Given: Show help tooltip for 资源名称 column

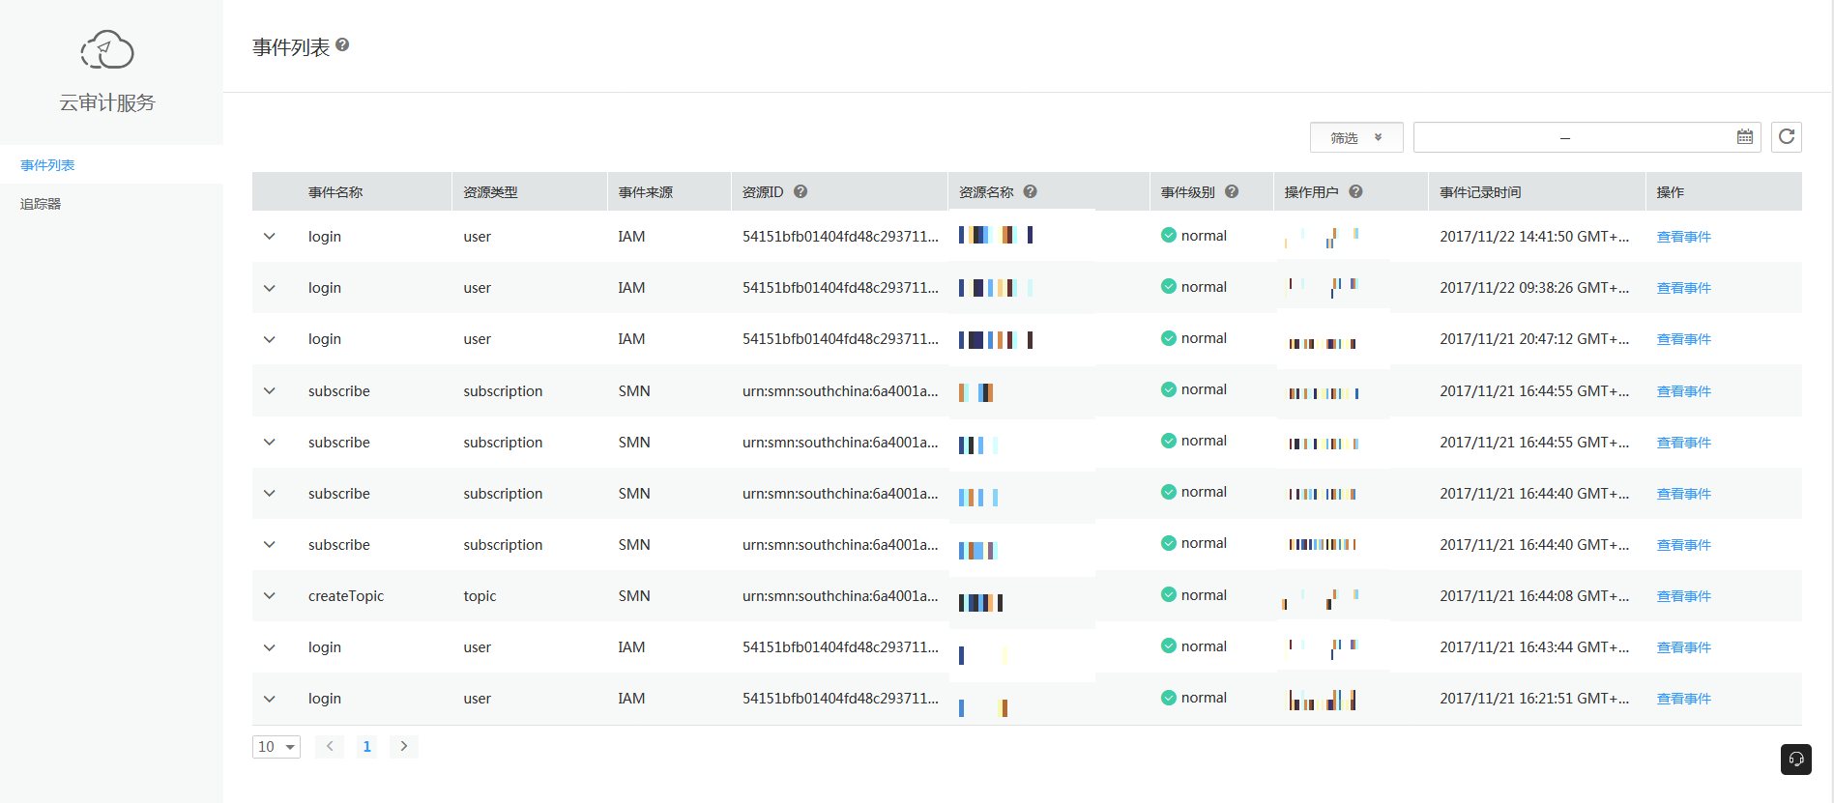Looking at the screenshot, I should point(1031,191).
